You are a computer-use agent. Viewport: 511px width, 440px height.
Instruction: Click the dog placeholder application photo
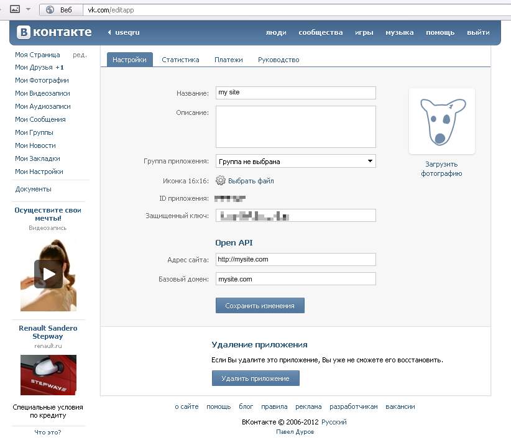pyautogui.click(x=442, y=121)
